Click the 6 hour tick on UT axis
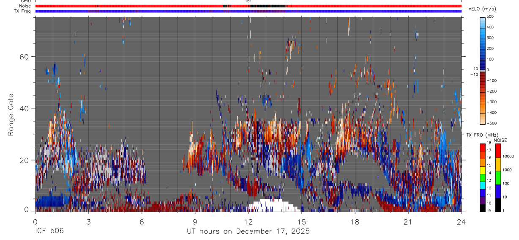Viewport: 519px width, 240px height. point(142,221)
